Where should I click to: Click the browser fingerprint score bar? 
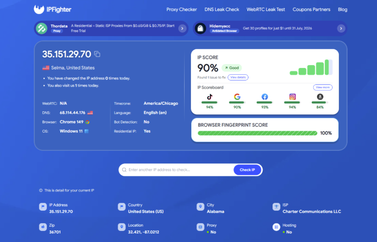[x=257, y=133]
